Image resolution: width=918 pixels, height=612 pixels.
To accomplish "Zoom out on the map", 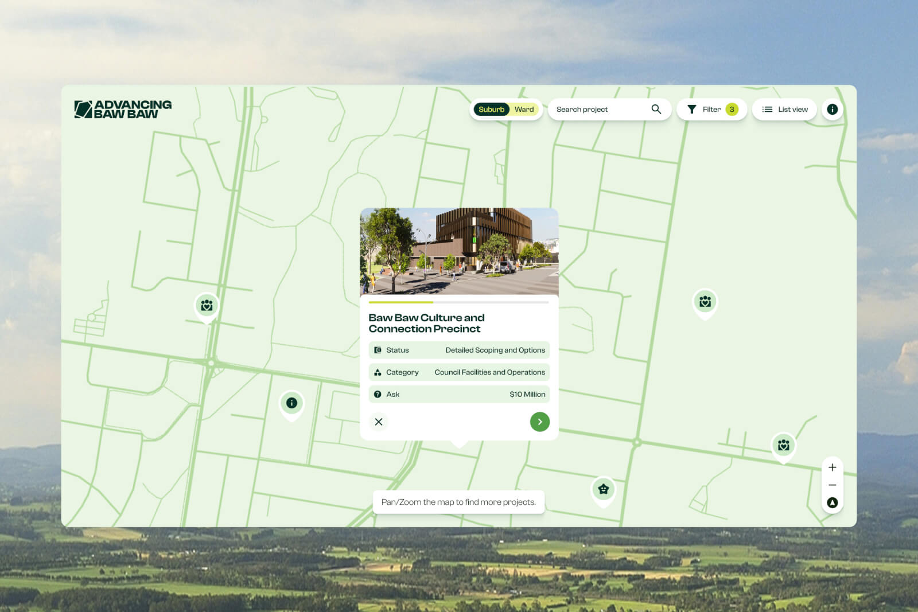I will click(x=832, y=485).
